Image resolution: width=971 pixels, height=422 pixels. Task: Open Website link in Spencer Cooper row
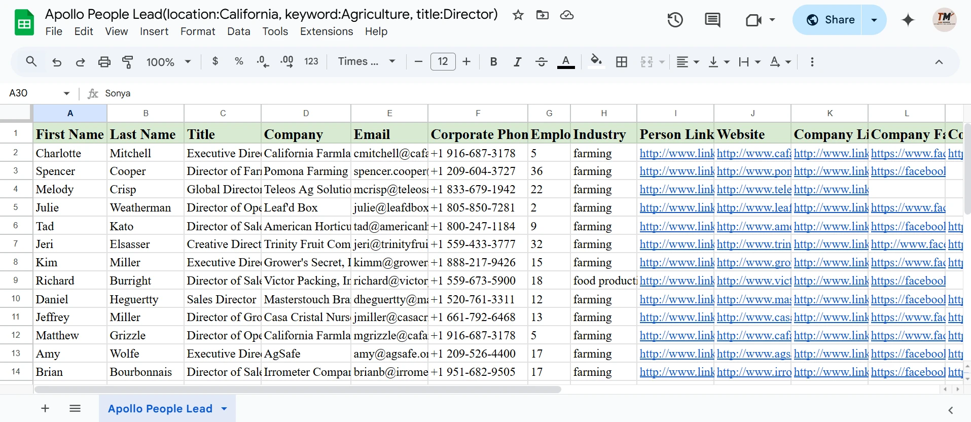(x=753, y=171)
